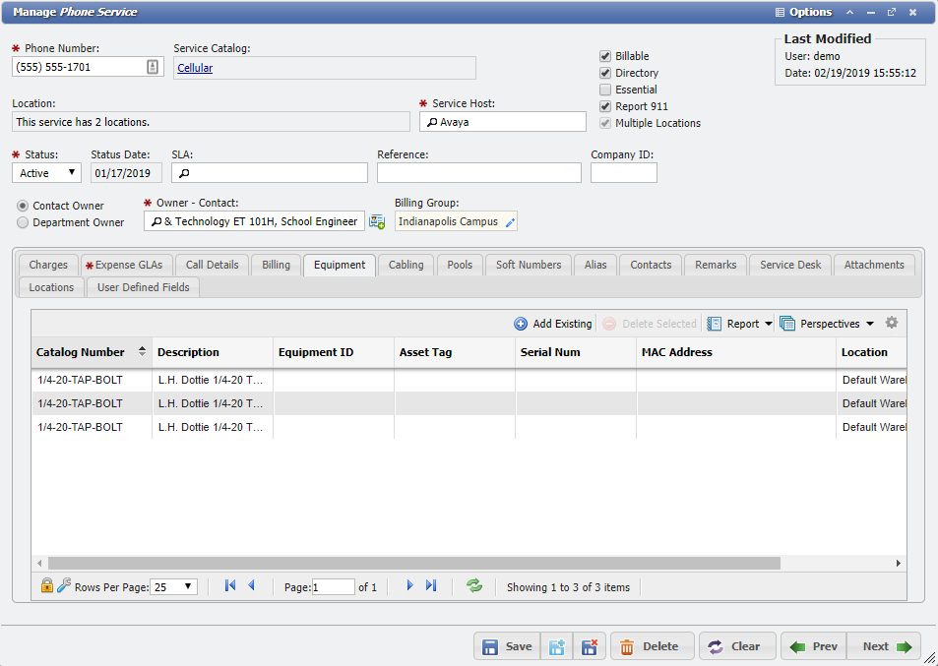Expand the Perspectives dropdown
Image resolution: width=938 pixels, height=666 pixels.
[x=830, y=323]
